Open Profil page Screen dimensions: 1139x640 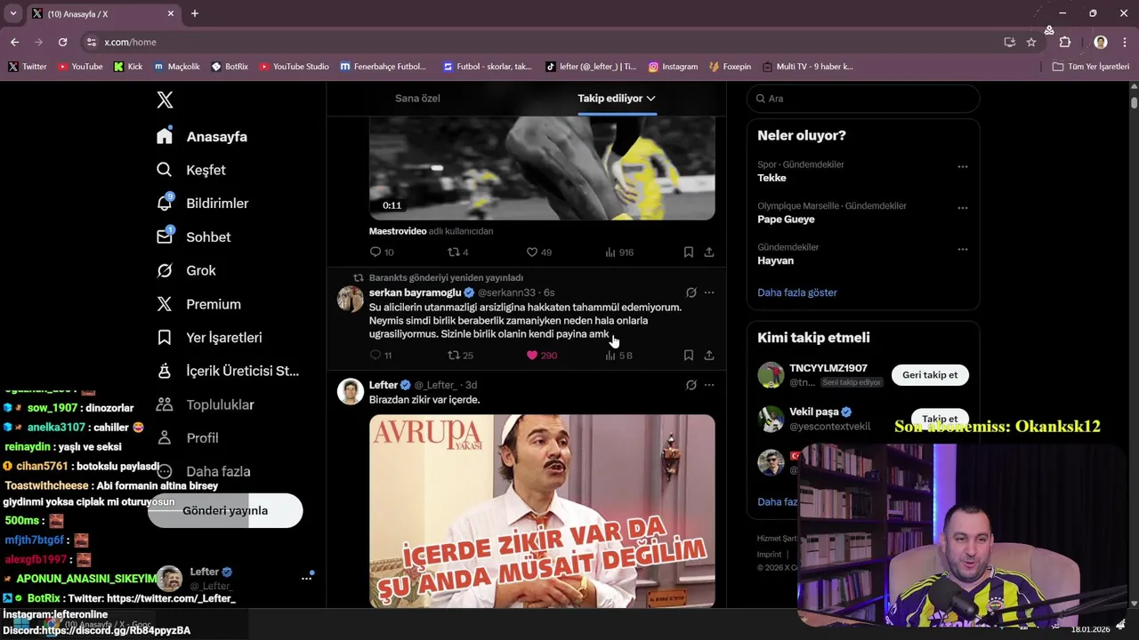[187, 438]
